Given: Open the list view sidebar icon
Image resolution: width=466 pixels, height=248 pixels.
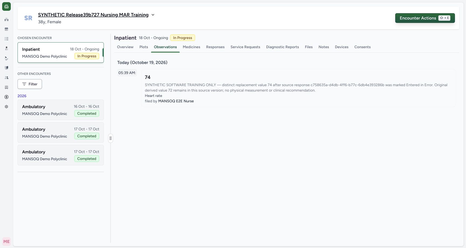Looking at the screenshot, I should click(6, 39).
